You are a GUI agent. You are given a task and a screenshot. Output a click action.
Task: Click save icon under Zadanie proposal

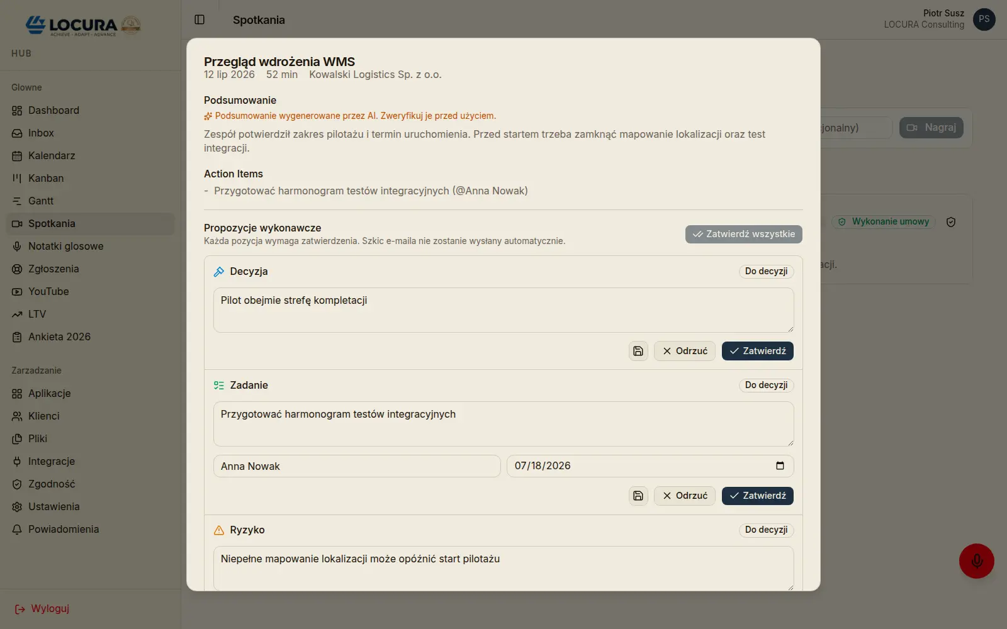pyautogui.click(x=638, y=496)
